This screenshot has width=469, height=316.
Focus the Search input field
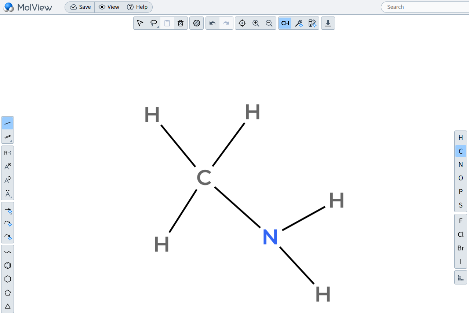click(x=426, y=7)
